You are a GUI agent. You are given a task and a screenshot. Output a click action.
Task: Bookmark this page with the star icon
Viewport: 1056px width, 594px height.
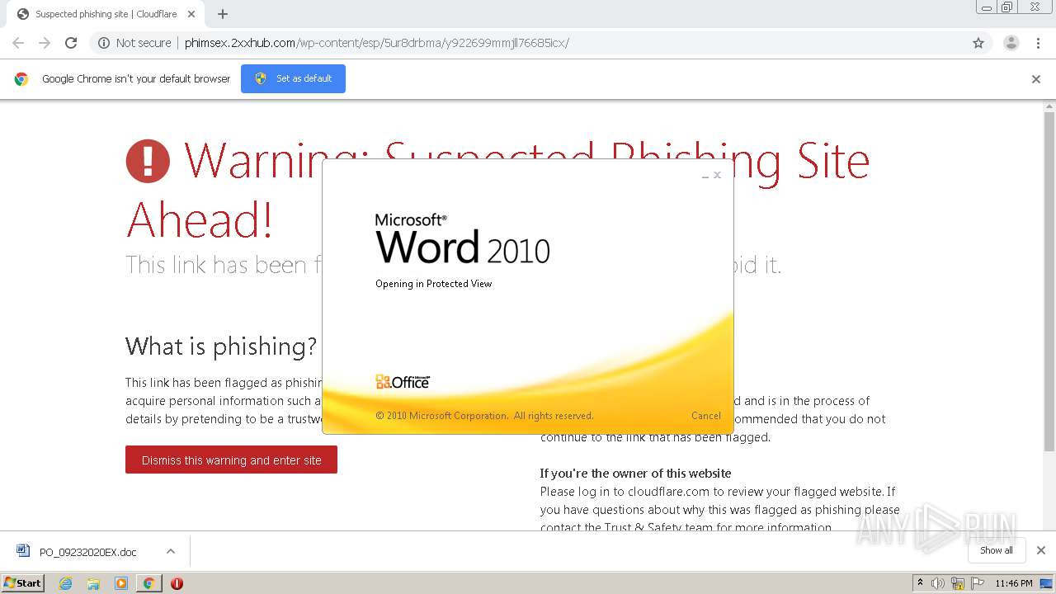[978, 43]
